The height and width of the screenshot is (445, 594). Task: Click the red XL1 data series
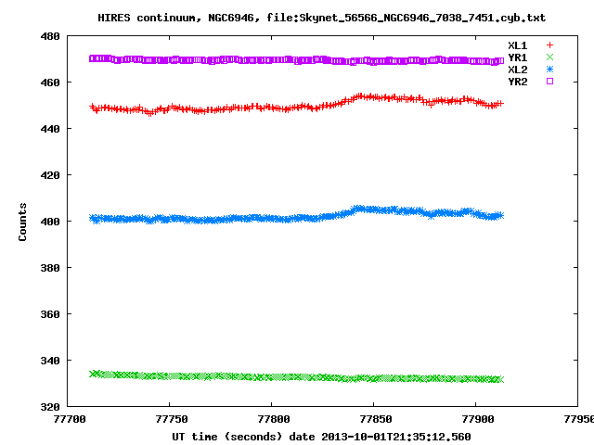pyautogui.click(x=297, y=108)
